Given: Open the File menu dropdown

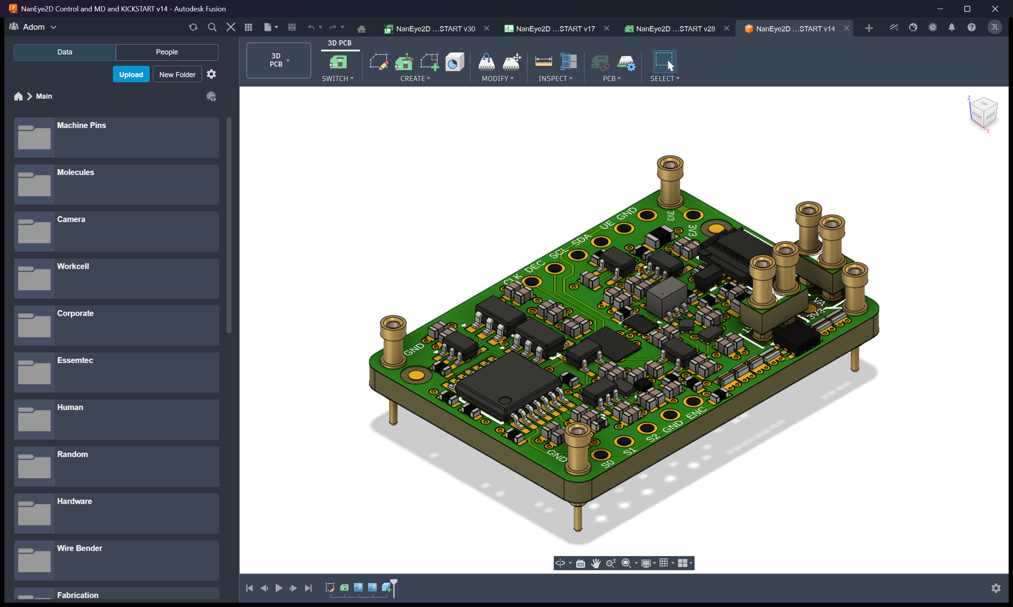Looking at the screenshot, I should point(271,27).
